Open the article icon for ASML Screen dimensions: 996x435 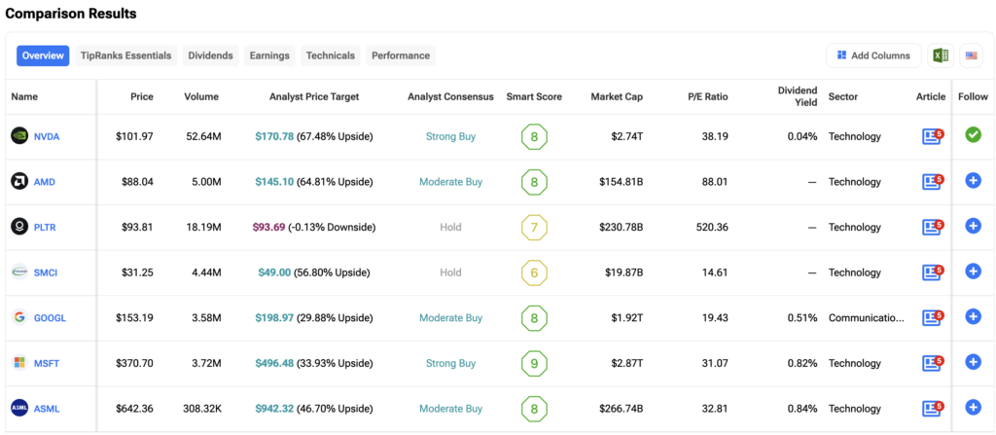932,409
